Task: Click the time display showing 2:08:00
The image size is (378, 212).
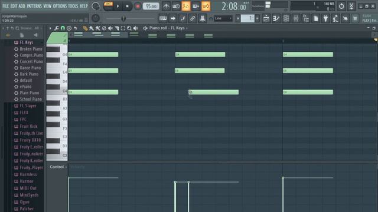Action: [x=234, y=6]
